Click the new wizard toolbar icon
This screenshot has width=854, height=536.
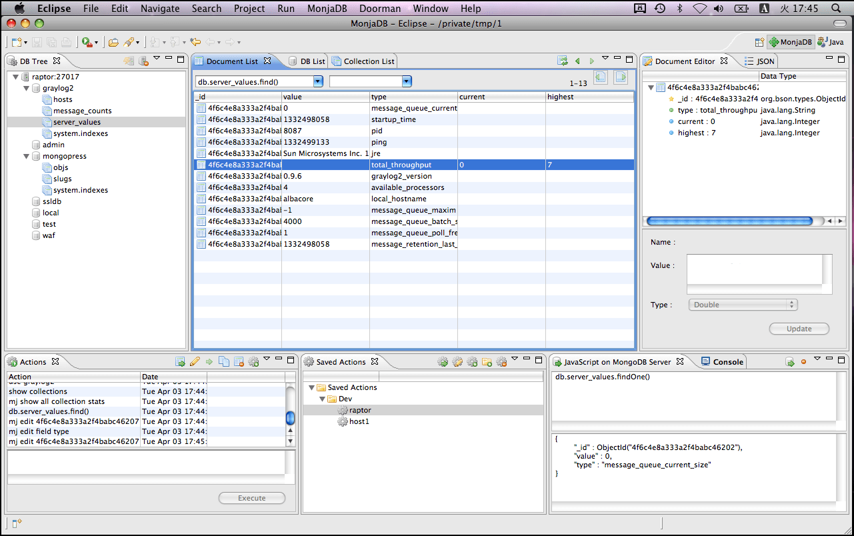click(17, 42)
